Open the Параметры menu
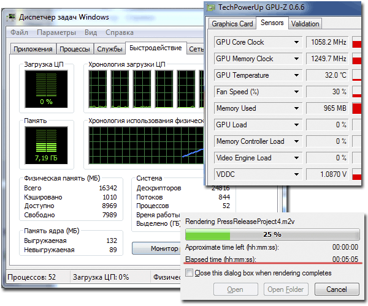Viewport: 368px width, 306px height. click(x=56, y=32)
